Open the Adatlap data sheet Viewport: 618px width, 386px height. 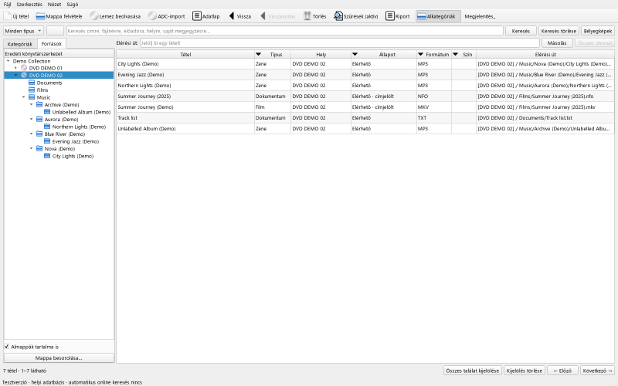[197, 16]
